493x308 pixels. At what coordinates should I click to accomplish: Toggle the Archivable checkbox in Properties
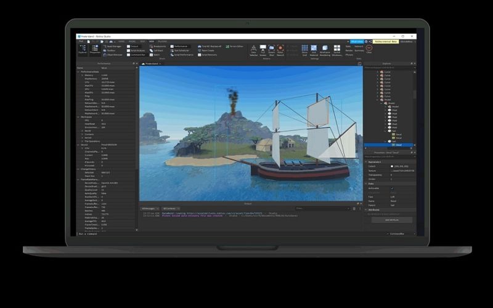pos(392,188)
